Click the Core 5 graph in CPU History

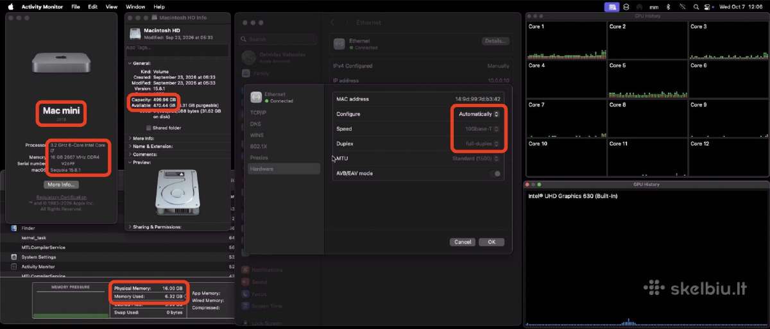coord(647,80)
